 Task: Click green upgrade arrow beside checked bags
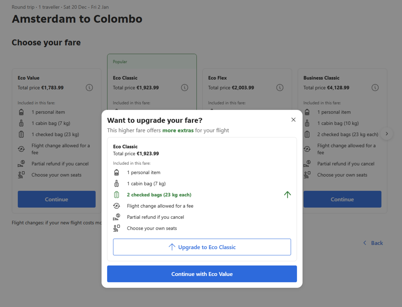[x=287, y=195]
